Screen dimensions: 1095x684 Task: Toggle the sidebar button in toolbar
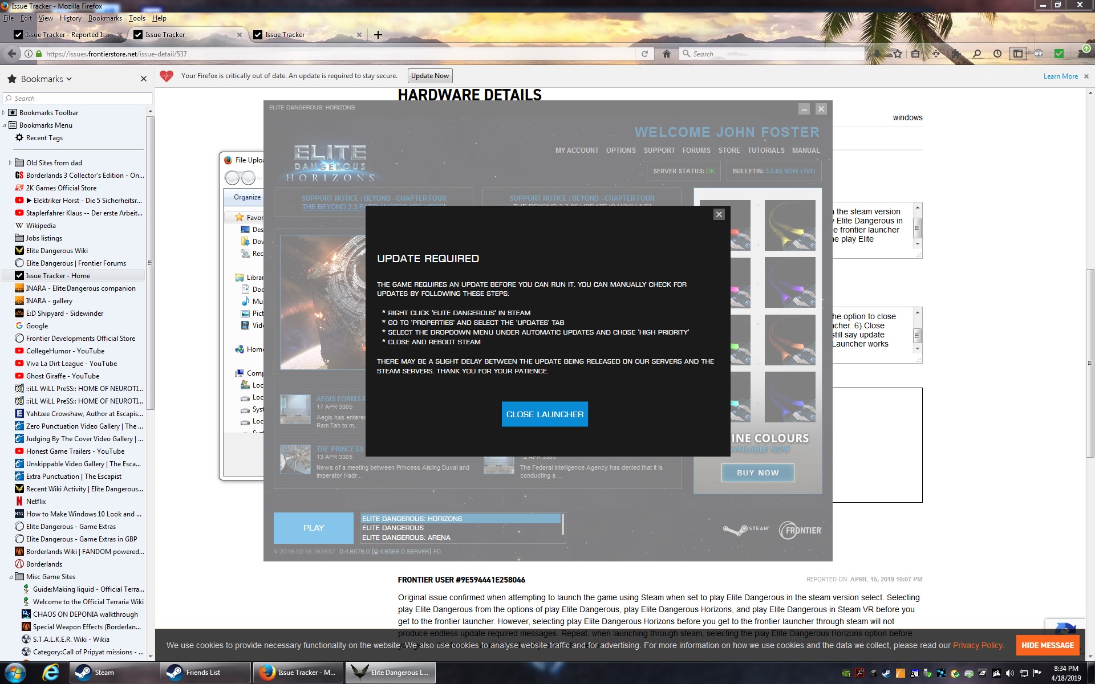[1017, 54]
